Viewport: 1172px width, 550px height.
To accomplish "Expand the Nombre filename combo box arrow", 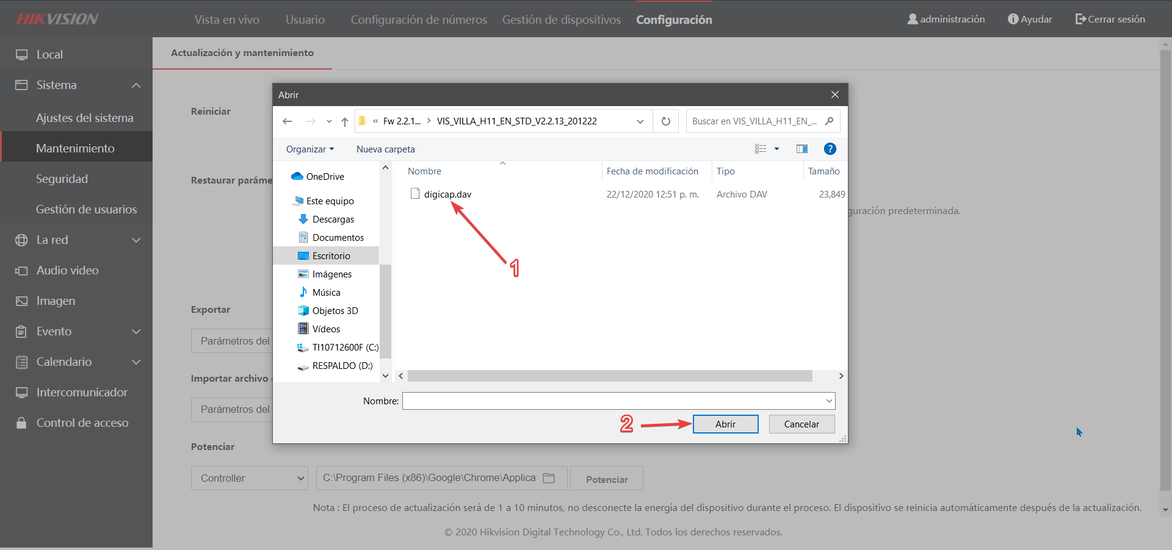I will [x=829, y=401].
